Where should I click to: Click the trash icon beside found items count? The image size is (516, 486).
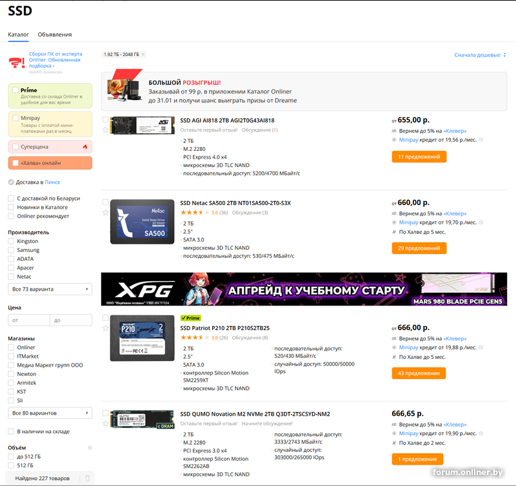(x=87, y=478)
